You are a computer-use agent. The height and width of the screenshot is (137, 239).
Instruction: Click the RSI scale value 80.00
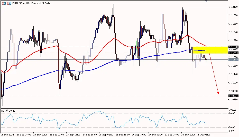(232, 113)
